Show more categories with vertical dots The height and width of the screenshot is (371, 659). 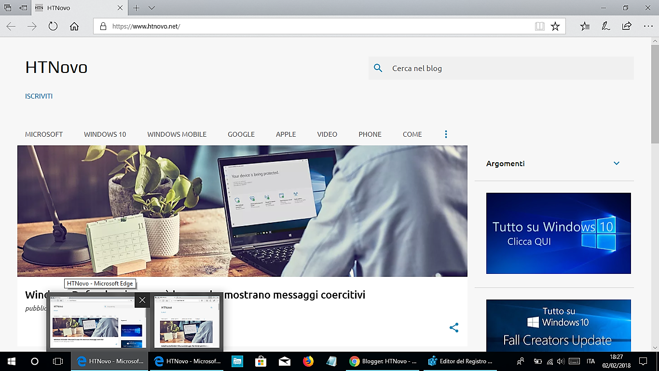pos(446,134)
